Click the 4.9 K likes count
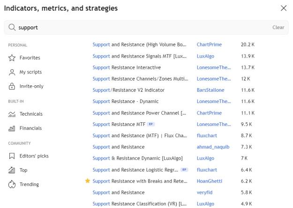 coord(246,204)
